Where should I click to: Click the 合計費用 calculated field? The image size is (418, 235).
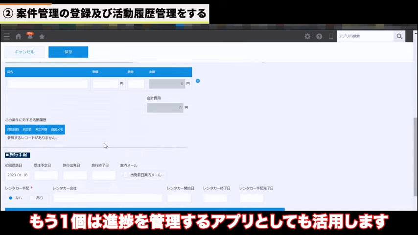pos(165,108)
